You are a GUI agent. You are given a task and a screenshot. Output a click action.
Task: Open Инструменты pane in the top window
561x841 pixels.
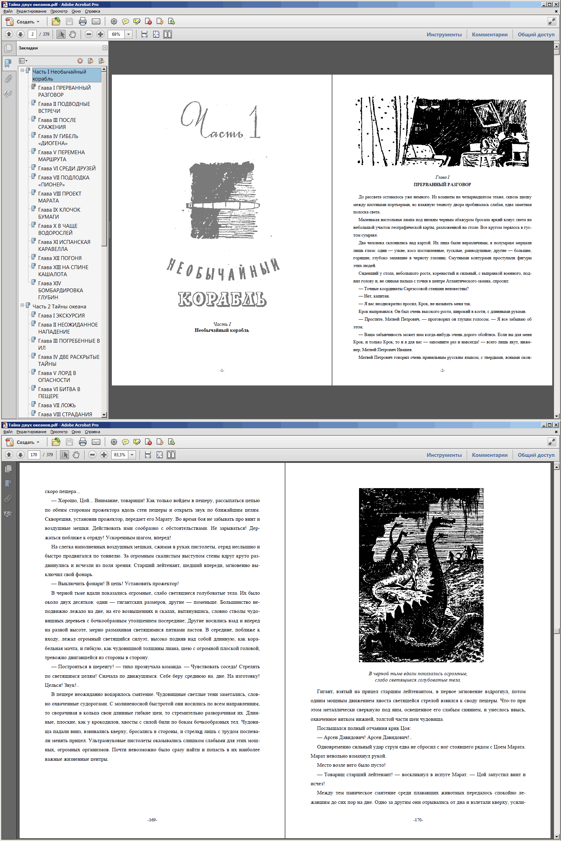pyautogui.click(x=444, y=34)
